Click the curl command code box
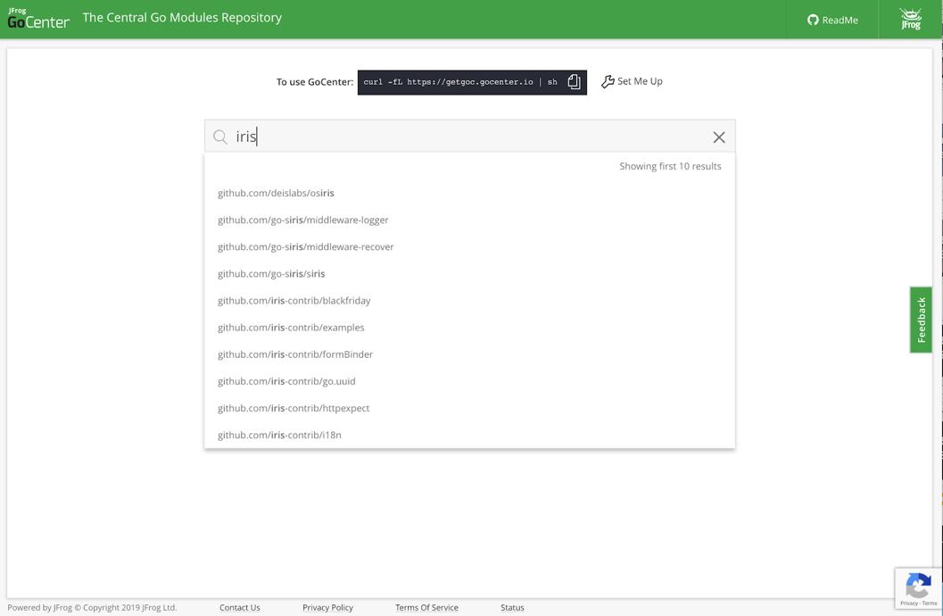 tap(472, 82)
